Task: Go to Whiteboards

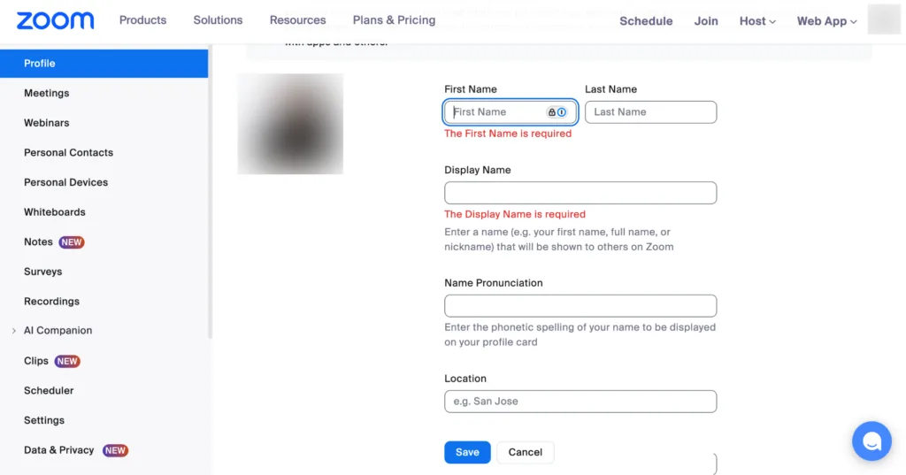Action: pos(54,212)
